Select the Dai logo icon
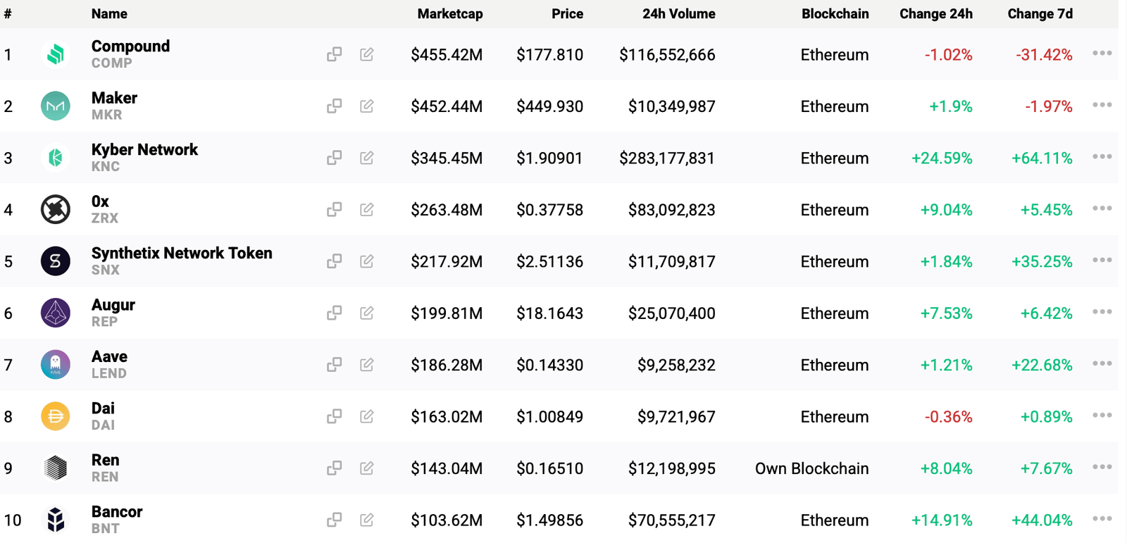 tap(56, 416)
